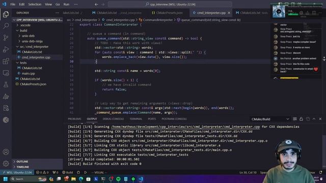Open the cmd_interpreter.cpp path link in the output
326x183 pixels.
(x=185, y=127)
